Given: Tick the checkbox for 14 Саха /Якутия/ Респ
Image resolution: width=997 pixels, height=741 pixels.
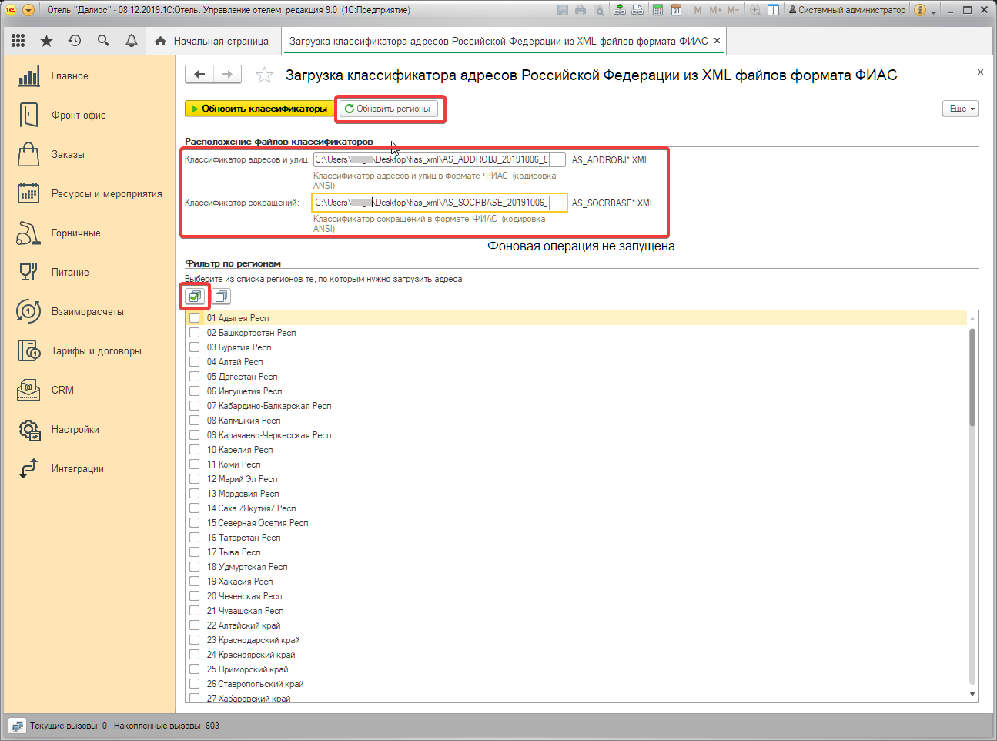Looking at the screenshot, I should point(195,508).
